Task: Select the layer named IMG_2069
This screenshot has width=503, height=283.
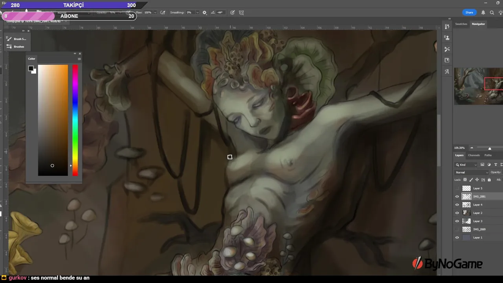Action: tap(479, 229)
